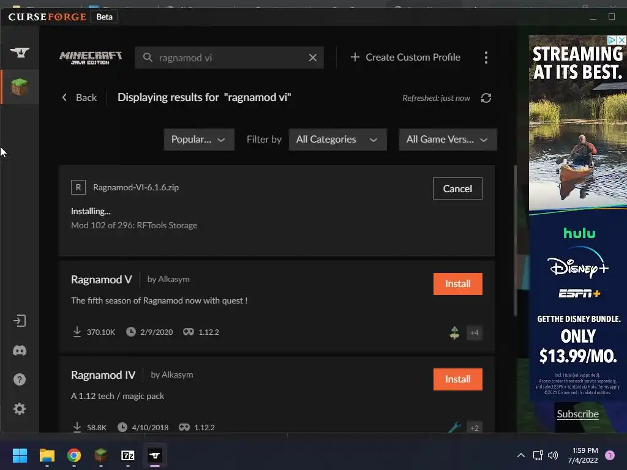This screenshot has height=470, width=627.
Task: Click author "by Alkasym" on Ragnamod V
Action: 168,279
